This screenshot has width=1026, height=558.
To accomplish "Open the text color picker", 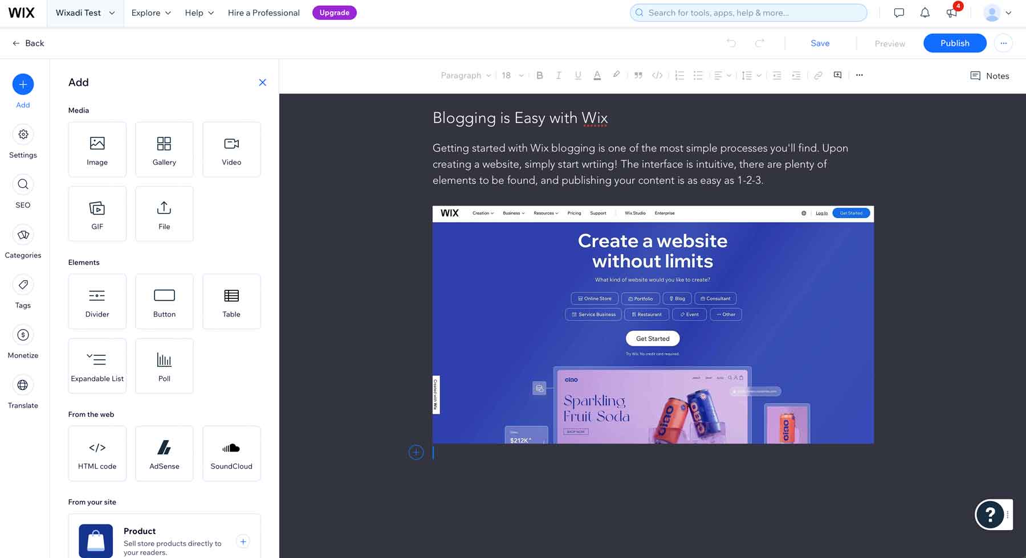I will coord(597,75).
